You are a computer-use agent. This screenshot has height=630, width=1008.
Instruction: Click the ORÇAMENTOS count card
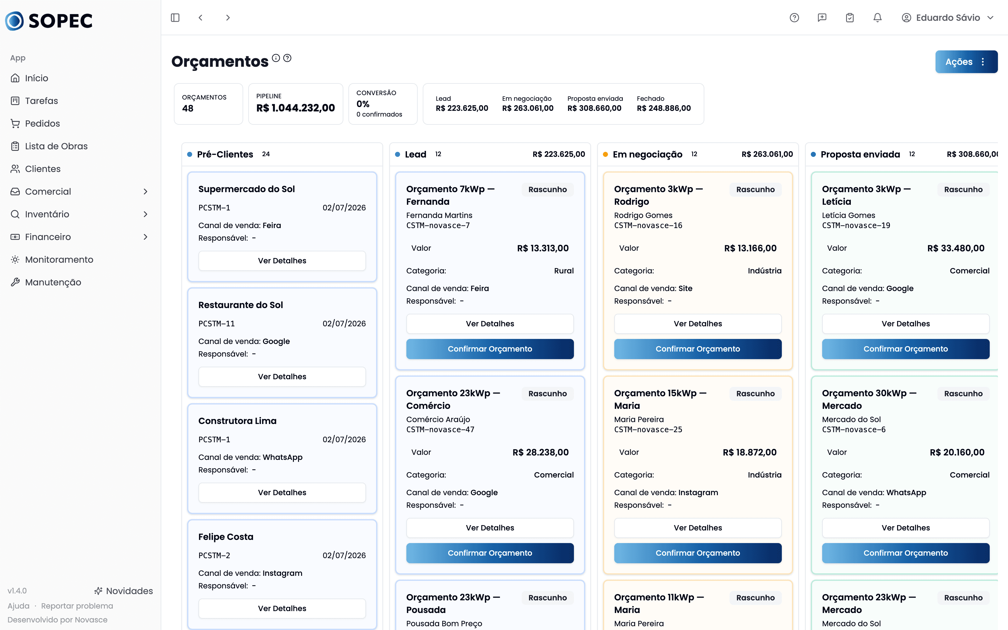tap(208, 104)
